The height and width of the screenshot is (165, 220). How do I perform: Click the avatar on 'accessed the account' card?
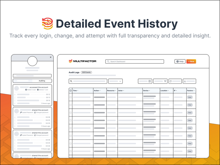tap(17, 88)
